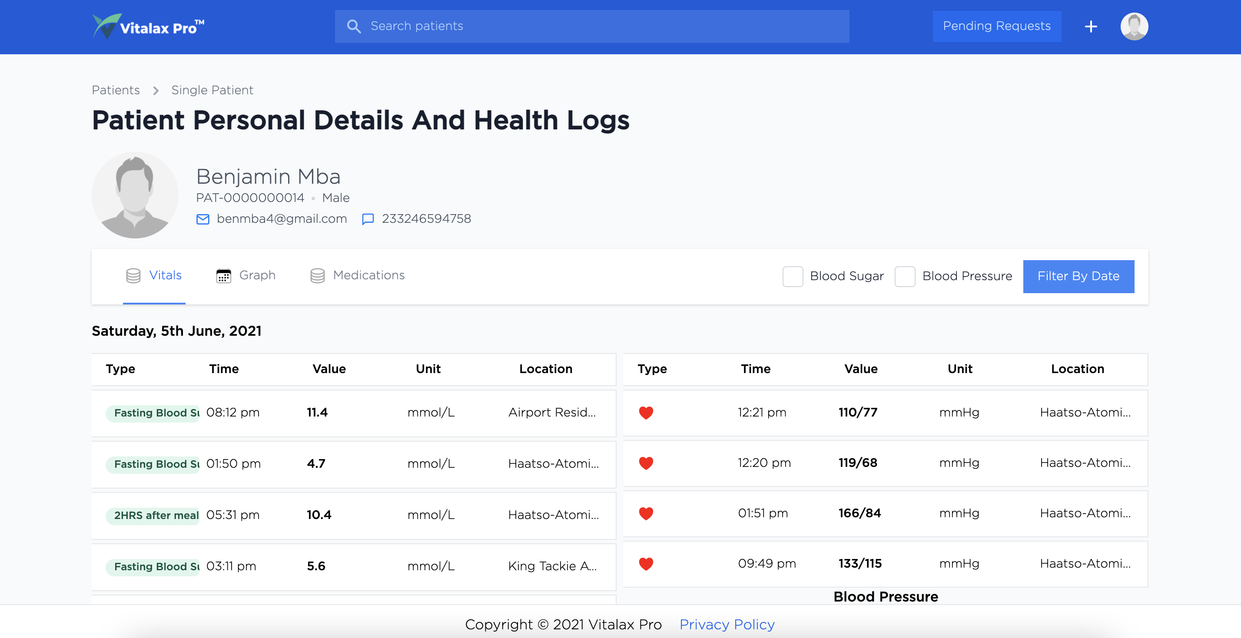Toggle the Blood Pressure checkbox filter
Viewport: 1241px width, 638px height.
click(904, 276)
